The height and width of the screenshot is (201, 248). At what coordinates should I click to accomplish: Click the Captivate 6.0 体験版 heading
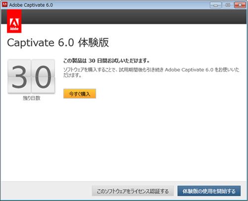coord(58,43)
